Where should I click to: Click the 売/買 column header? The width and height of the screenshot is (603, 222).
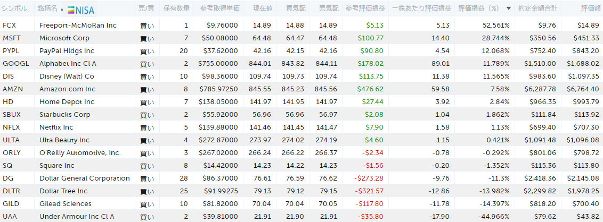[147, 8]
